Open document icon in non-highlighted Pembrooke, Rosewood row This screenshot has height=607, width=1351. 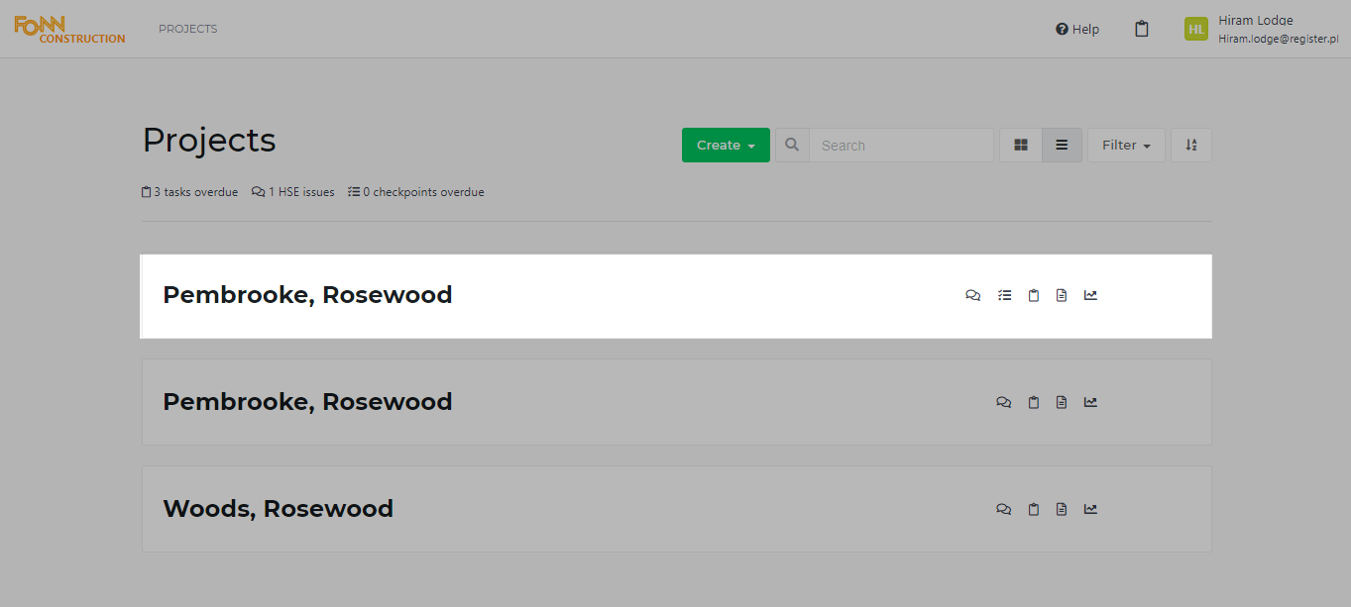[1062, 402]
